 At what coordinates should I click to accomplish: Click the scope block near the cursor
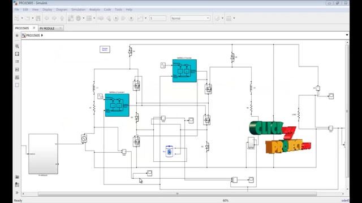coord(149,173)
